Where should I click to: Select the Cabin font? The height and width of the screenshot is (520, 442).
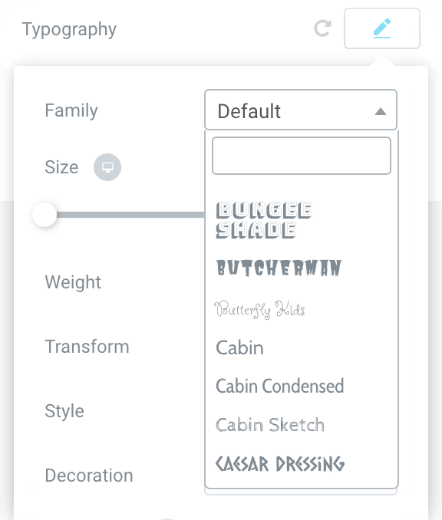(x=239, y=348)
